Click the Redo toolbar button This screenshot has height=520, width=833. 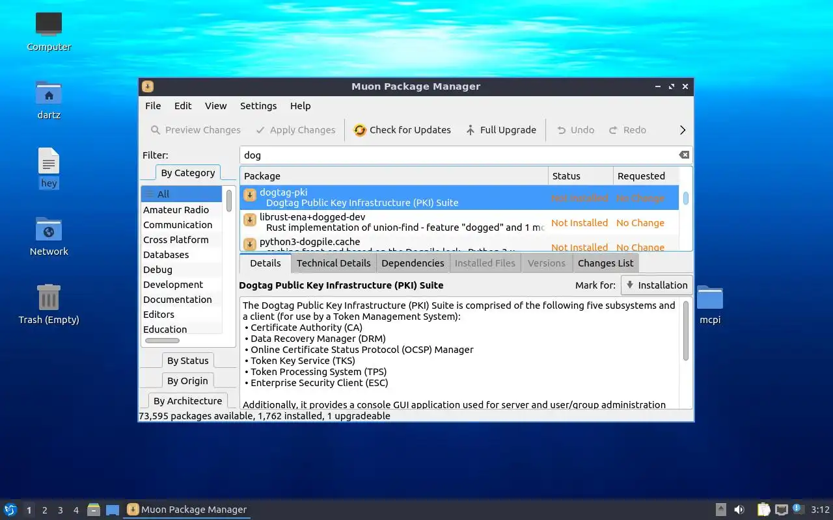(627, 130)
